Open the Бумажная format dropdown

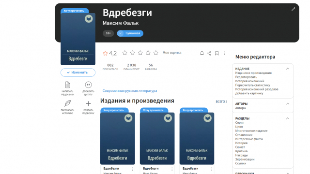[130, 33]
